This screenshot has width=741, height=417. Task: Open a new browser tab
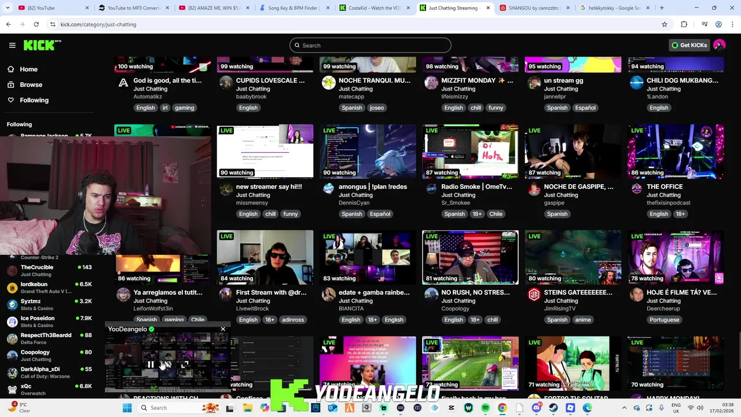point(662,8)
